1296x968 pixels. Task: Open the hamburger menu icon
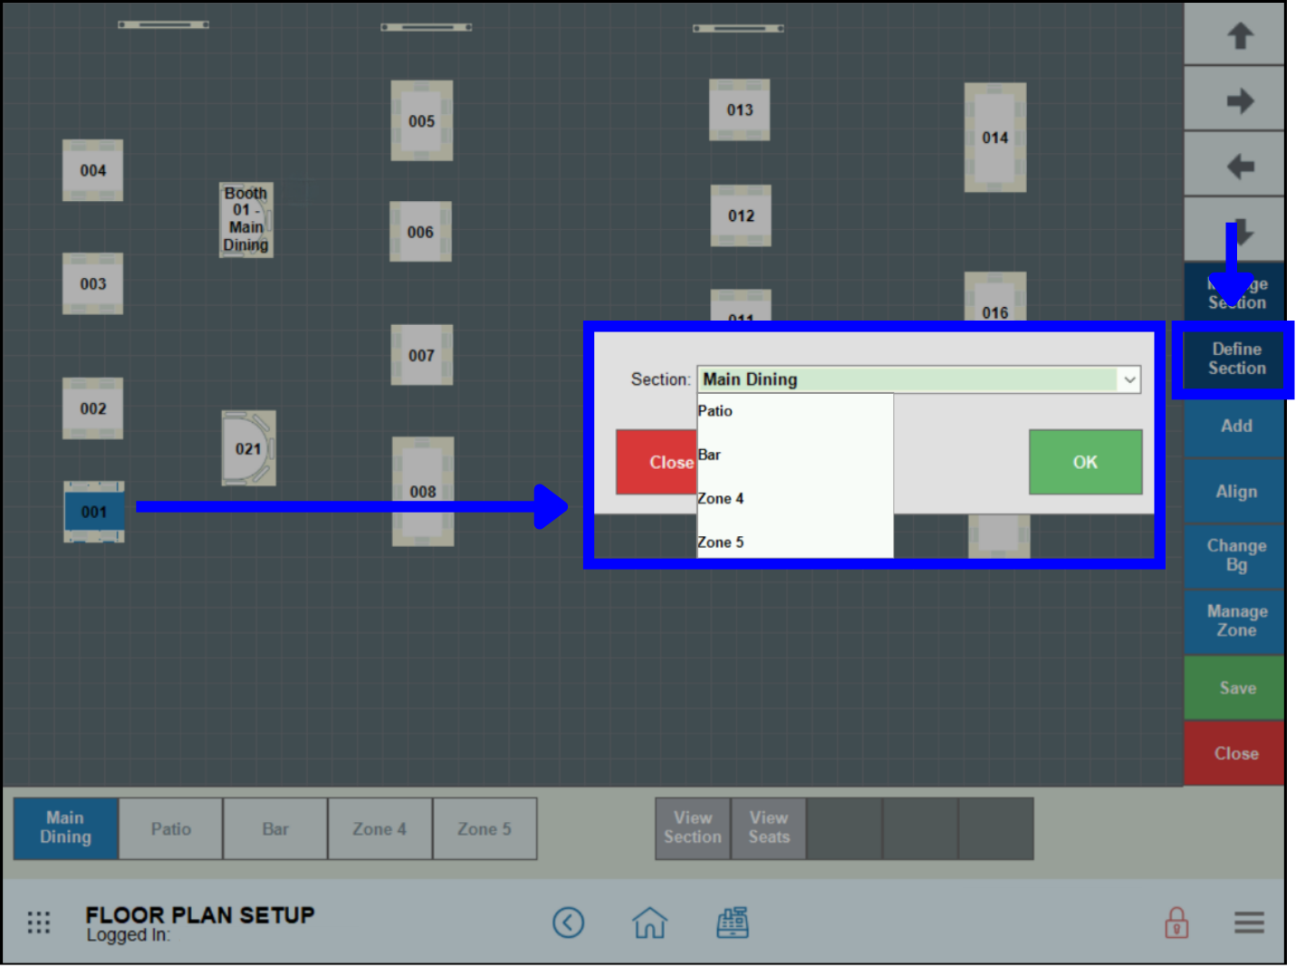[1249, 923]
